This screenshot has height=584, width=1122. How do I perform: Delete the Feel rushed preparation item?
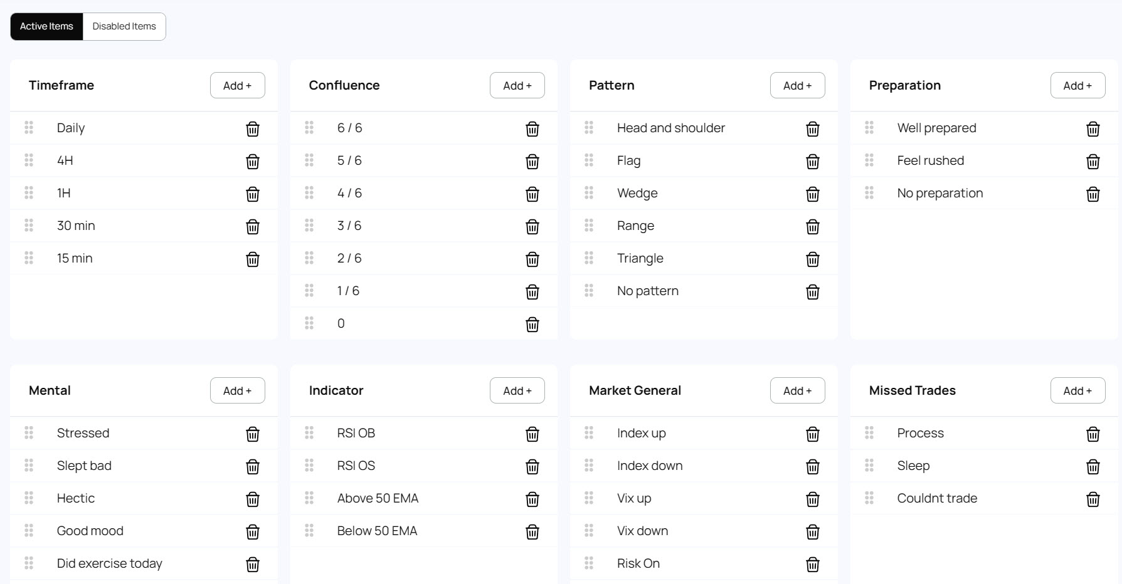coord(1093,162)
